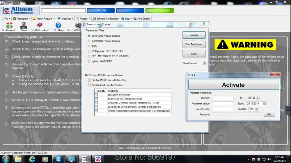Open File Explorer from the taskbar
The width and height of the screenshot is (291, 163).
tap(18, 159)
